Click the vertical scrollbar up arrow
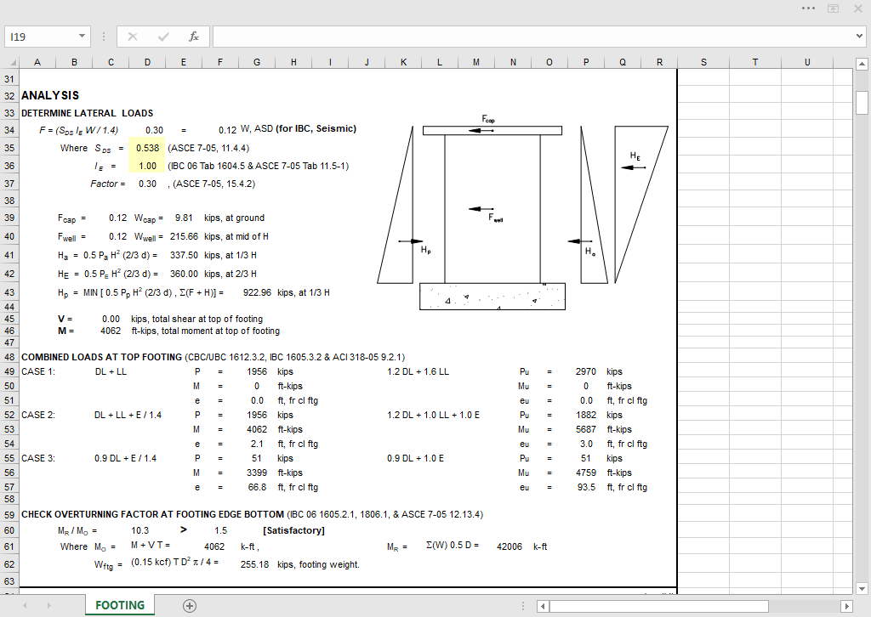The width and height of the screenshot is (871, 617). click(x=862, y=65)
